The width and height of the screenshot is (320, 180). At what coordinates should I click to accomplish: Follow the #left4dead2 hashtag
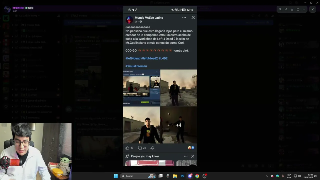tap(149, 58)
